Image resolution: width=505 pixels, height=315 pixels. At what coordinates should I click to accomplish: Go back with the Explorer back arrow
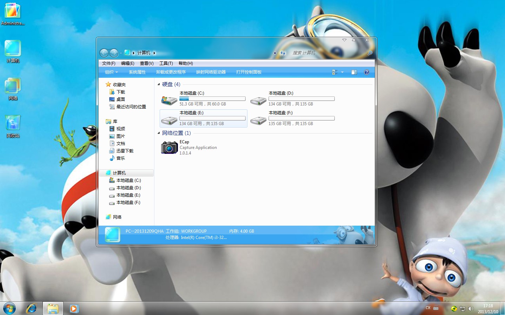104,53
